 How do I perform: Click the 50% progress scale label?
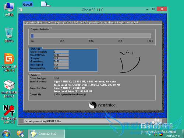pos(91,41)
